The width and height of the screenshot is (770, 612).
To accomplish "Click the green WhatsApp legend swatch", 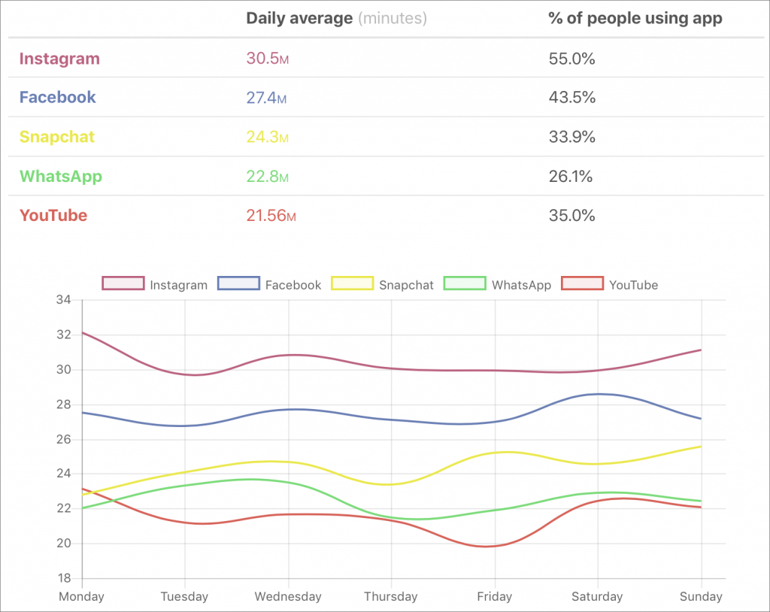I will tap(465, 284).
